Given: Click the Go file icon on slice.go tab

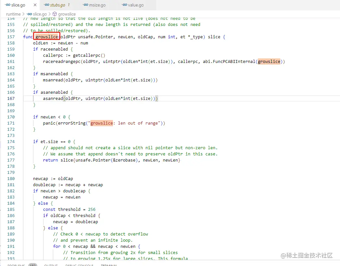Looking at the screenshot, I should tap(8, 5).
